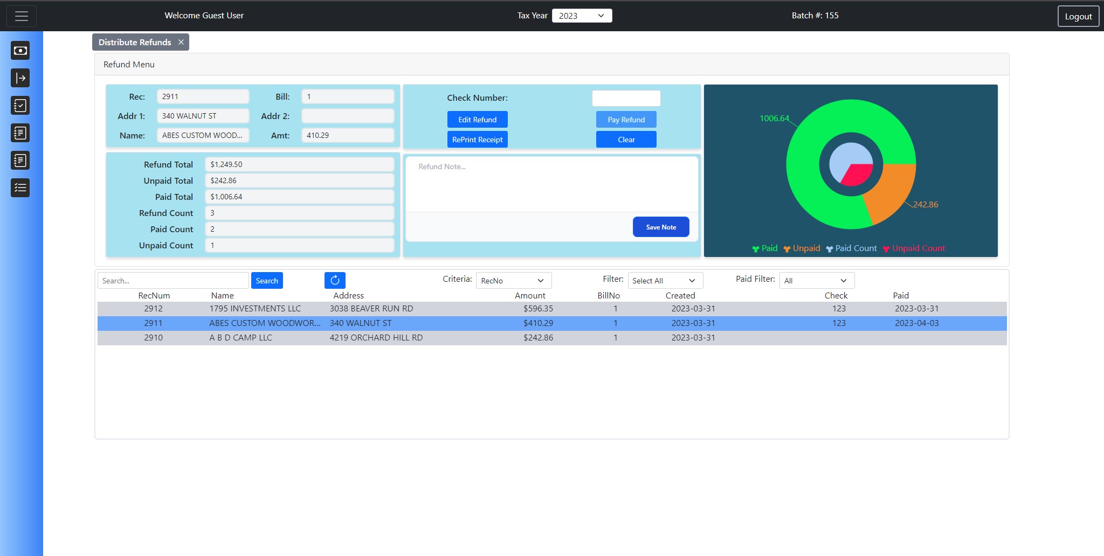1104x556 pixels.
Task: Toggle the Unpaid Count legend series
Action: tap(914, 248)
